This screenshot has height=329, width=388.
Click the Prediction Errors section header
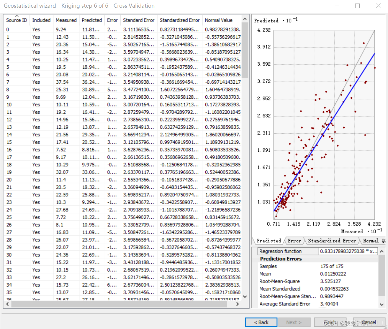click(281, 259)
